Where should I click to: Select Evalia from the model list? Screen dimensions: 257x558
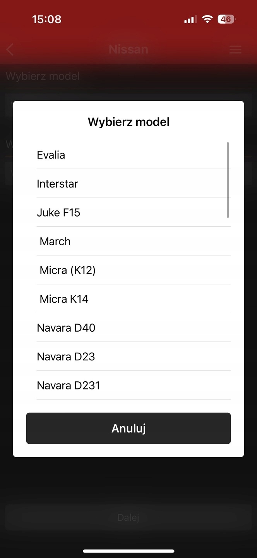point(51,155)
